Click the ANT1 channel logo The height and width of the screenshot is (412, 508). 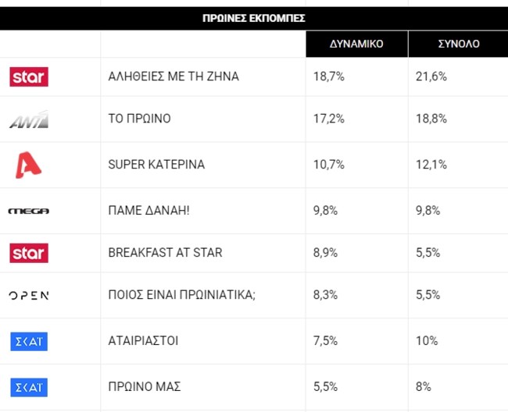tap(29, 119)
